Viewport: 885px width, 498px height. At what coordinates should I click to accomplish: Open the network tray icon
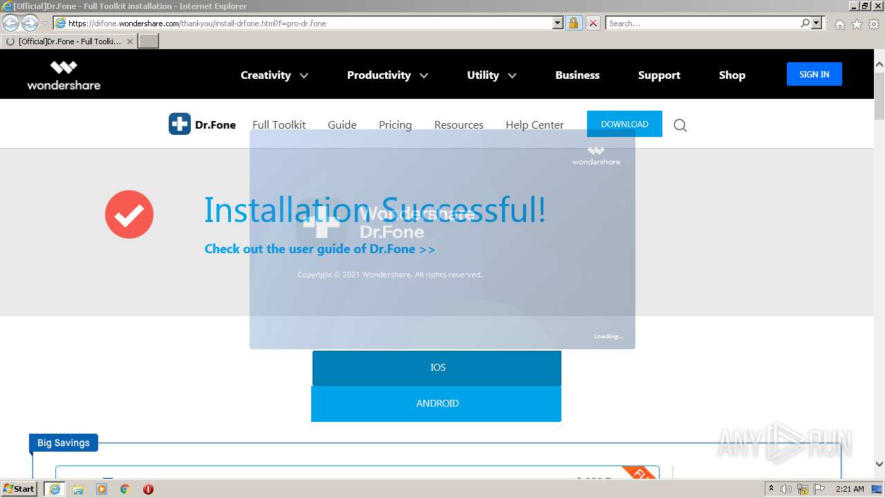pos(803,489)
